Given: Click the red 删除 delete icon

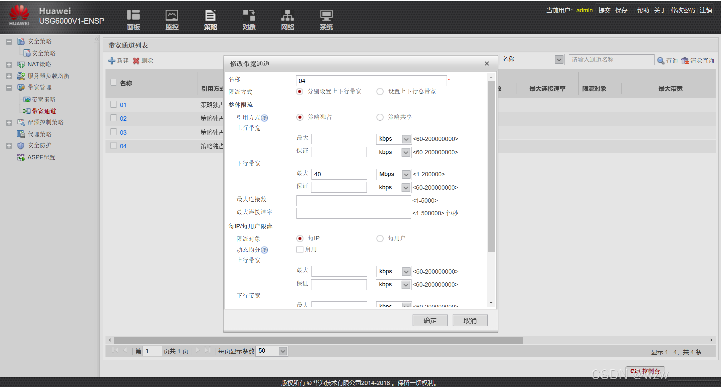Looking at the screenshot, I should 136,61.
